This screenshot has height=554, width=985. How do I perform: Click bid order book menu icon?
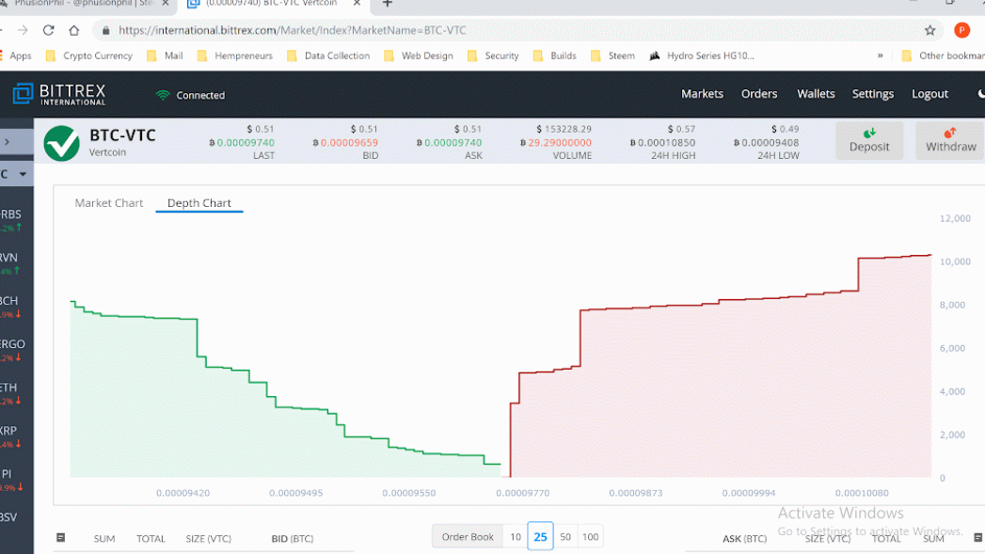61,538
